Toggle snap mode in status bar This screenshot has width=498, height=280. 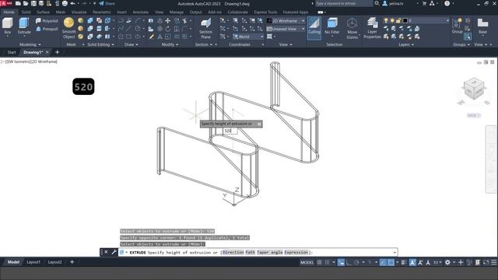(x=327, y=262)
